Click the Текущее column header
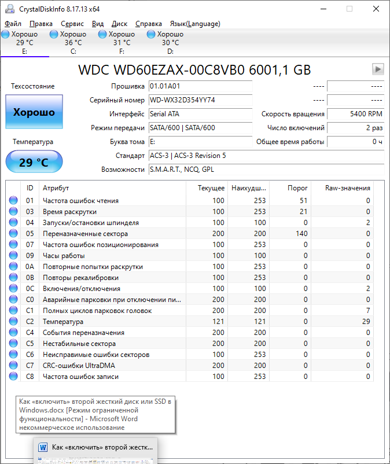Viewport: 390px width, 464px height. [207, 188]
